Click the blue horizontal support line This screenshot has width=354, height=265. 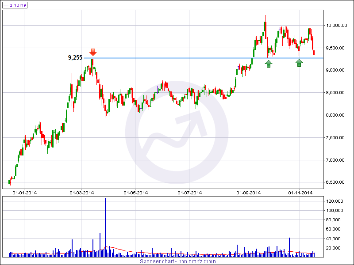[199, 58]
